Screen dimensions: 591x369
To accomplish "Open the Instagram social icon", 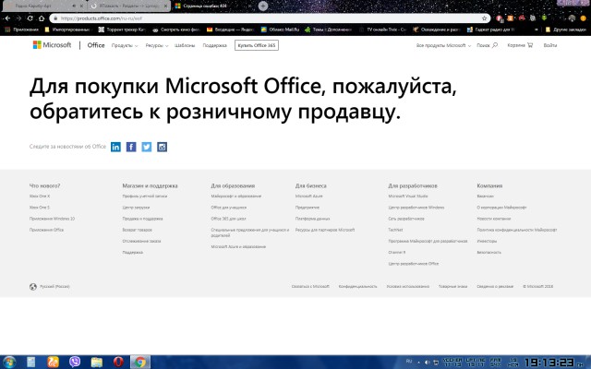I will tap(163, 147).
